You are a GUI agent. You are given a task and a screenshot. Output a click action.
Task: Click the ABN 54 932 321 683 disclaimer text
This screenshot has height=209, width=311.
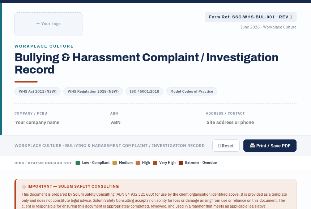[x=135, y=194]
